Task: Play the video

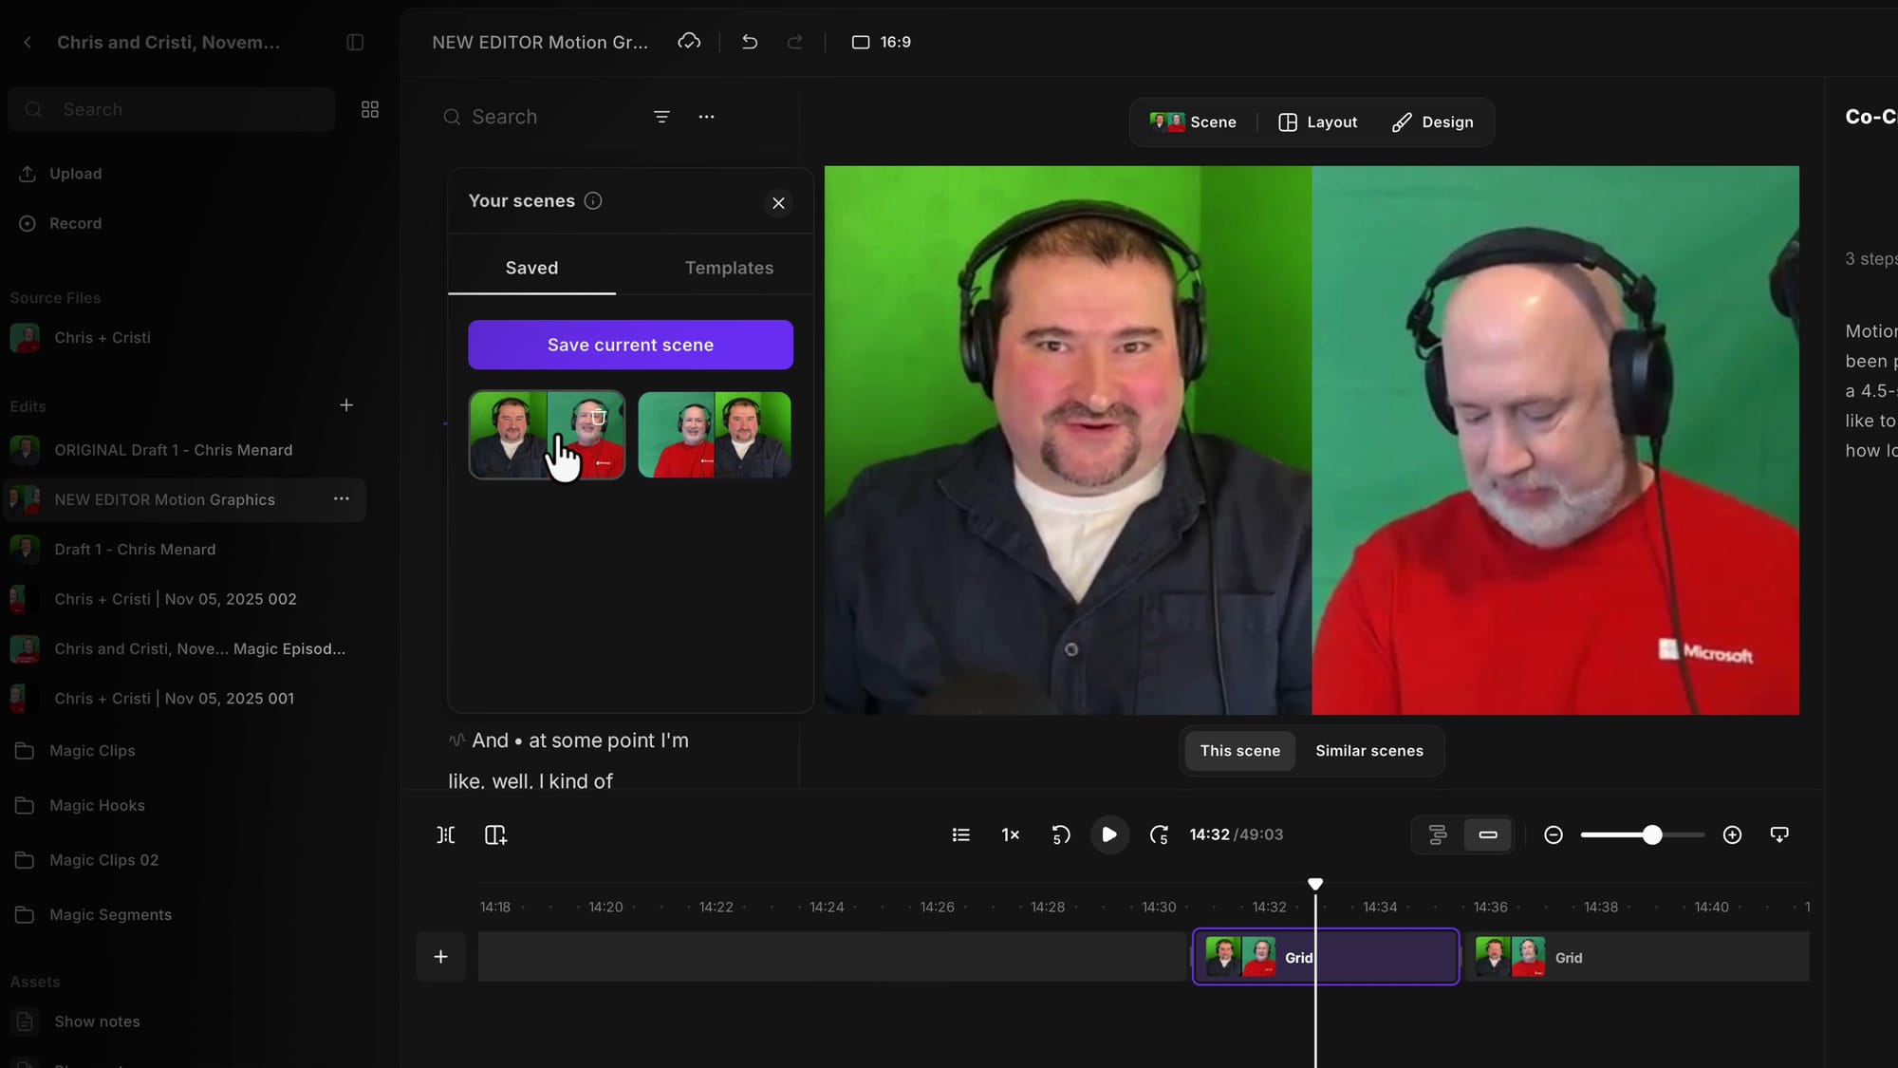Action: pyautogui.click(x=1108, y=834)
